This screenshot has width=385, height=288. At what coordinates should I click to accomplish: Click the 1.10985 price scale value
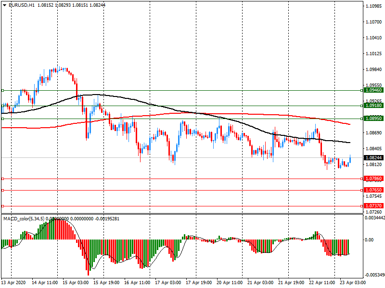click(x=374, y=6)
